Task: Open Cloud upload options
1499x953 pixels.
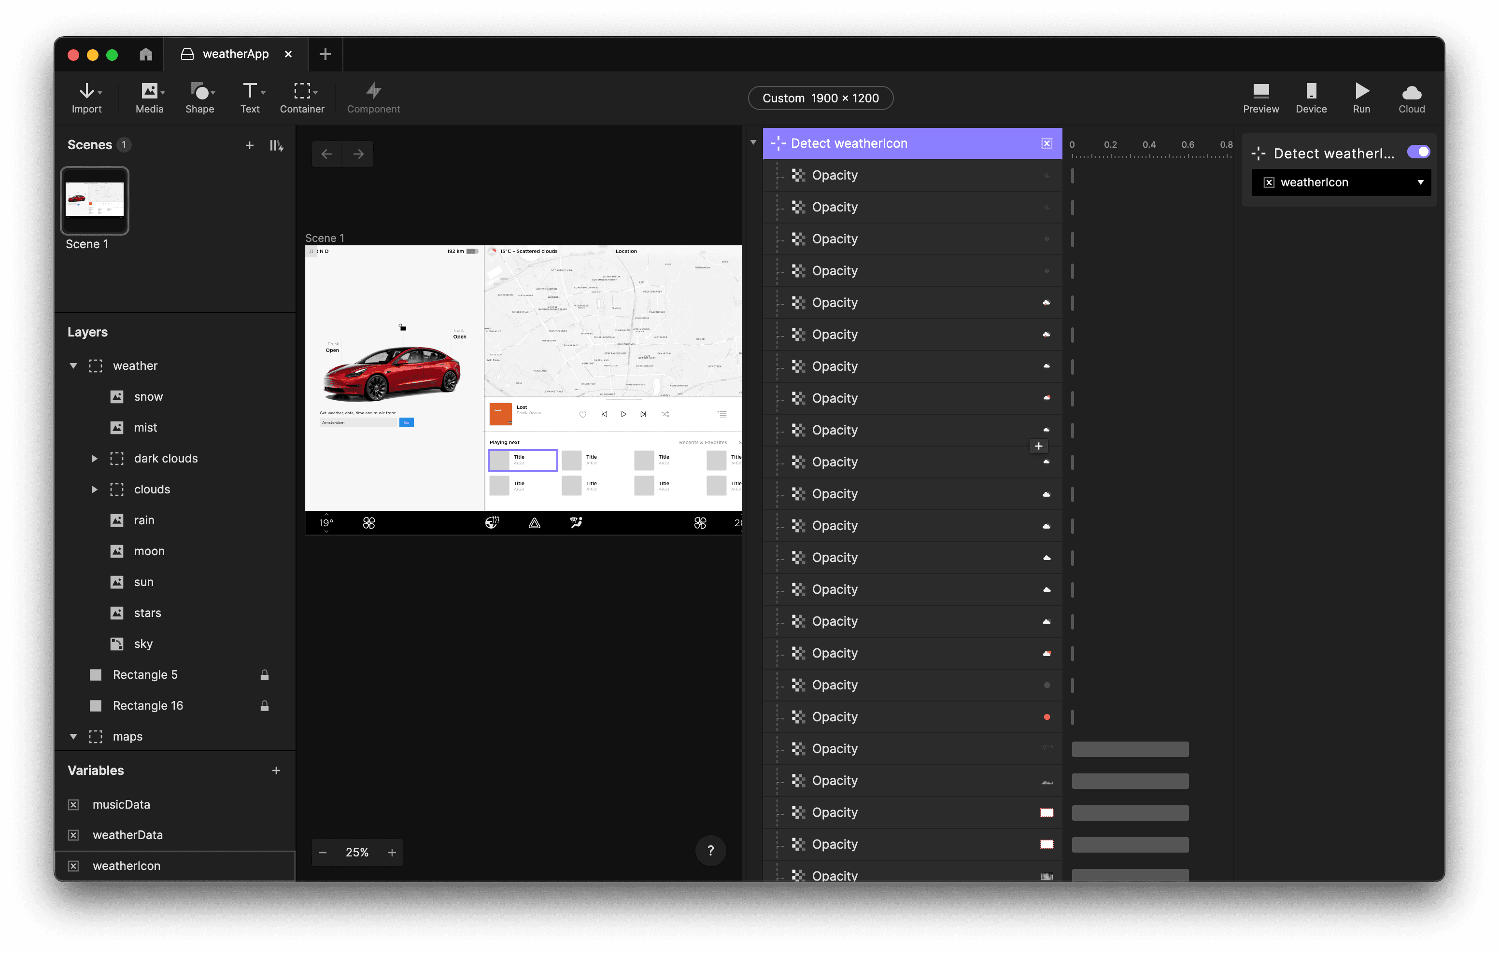Action: coord(1411,98)
